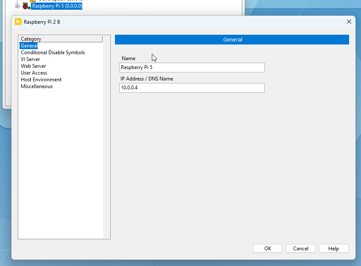
Task: Open Help for target properties
Action: 333,249
